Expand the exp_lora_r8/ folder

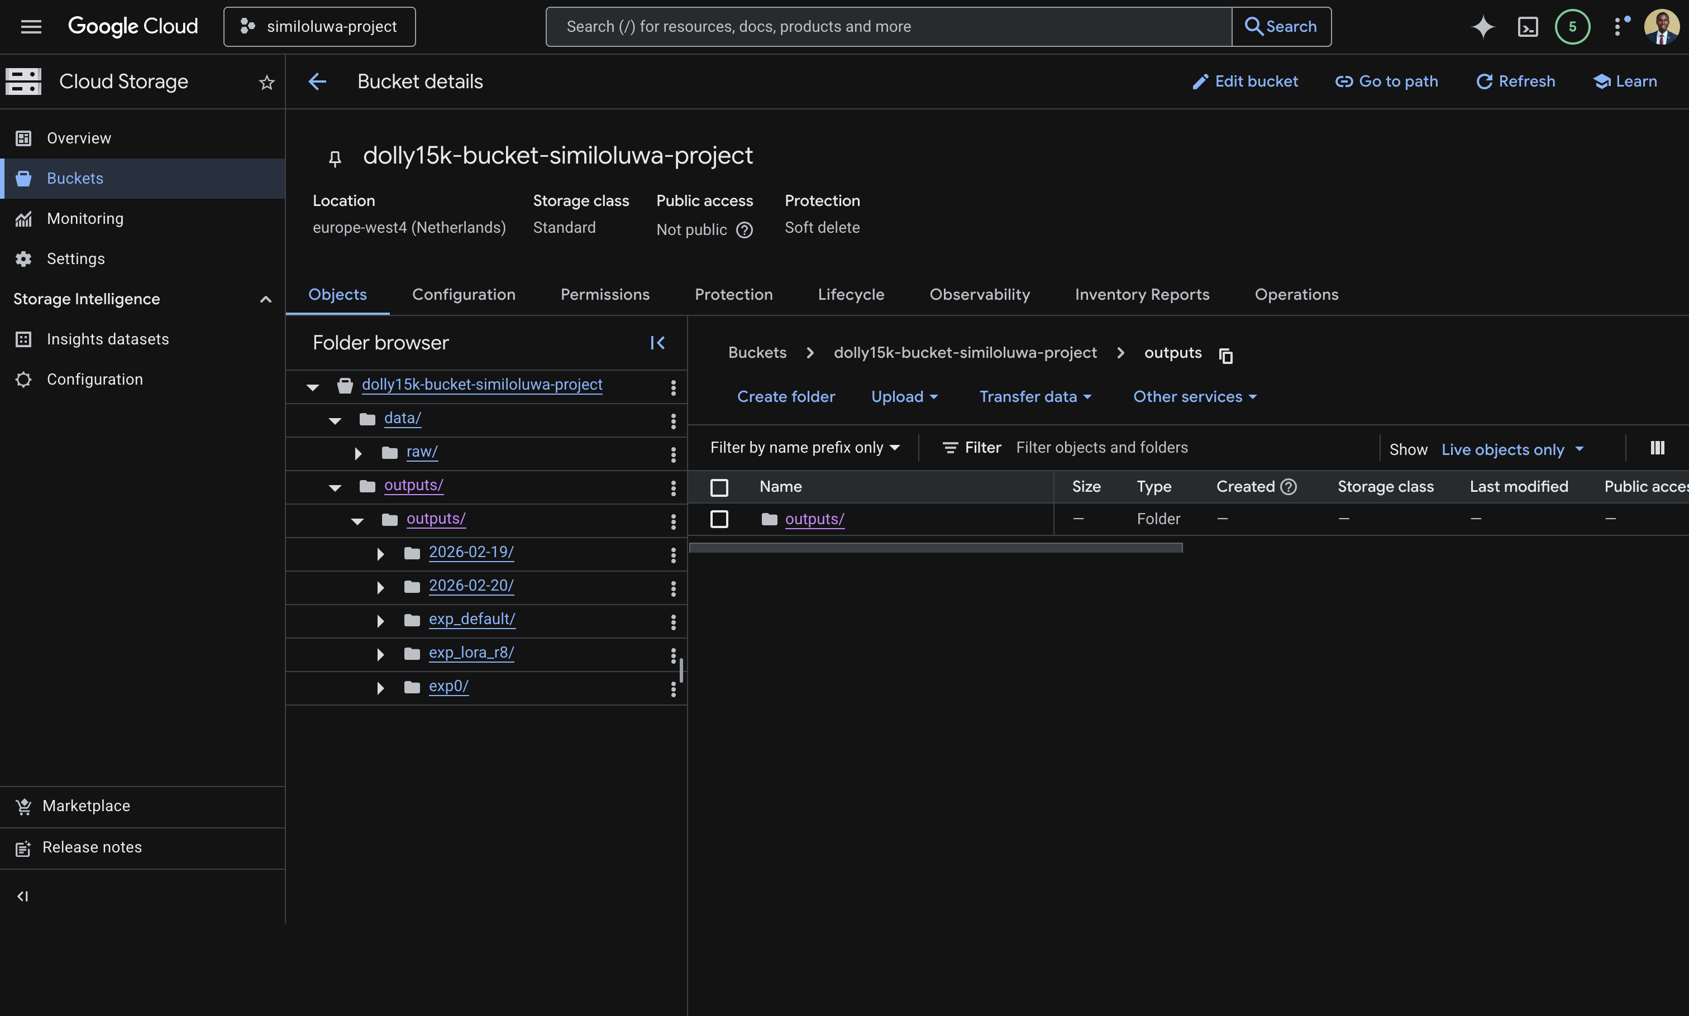(x=381, y=654)
